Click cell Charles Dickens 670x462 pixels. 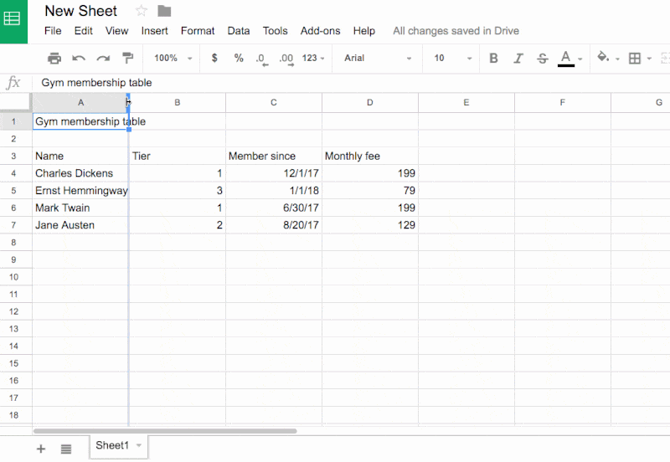tap(80, 173)
